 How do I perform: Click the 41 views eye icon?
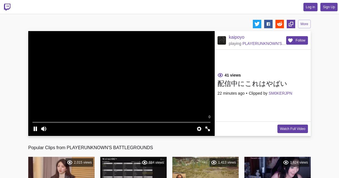pos(220,75)
